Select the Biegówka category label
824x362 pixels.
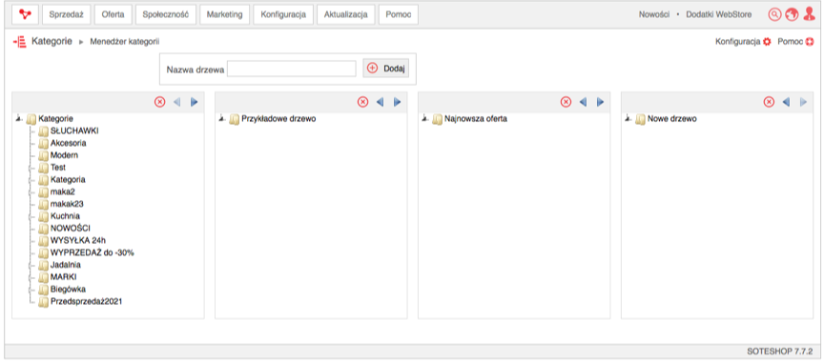click(68, 289)
